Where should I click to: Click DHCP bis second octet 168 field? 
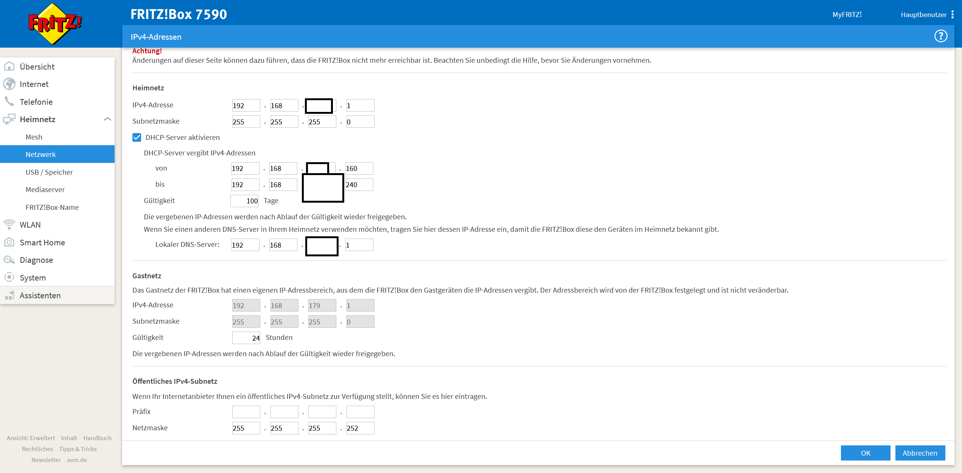click(x=283, y=185)
